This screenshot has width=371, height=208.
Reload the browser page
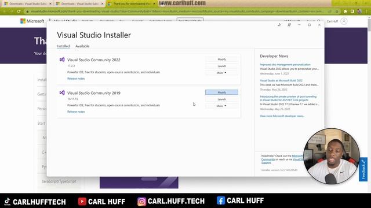pos(19,11)
